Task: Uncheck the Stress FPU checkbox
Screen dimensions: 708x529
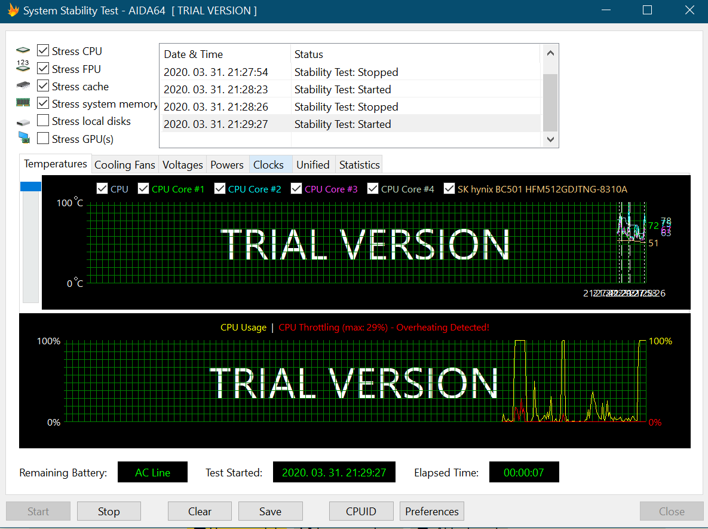Action: click(x=43, y=68)
